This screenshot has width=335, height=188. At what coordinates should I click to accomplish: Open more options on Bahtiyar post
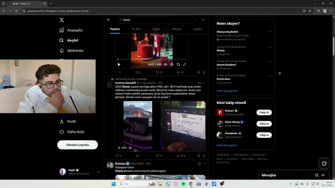204,164
